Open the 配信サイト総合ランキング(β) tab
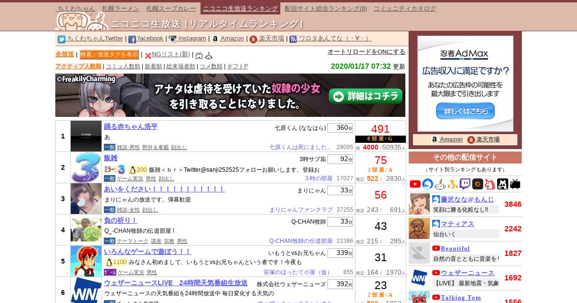This screenshot has height=303, width=577. pos(326,9)
